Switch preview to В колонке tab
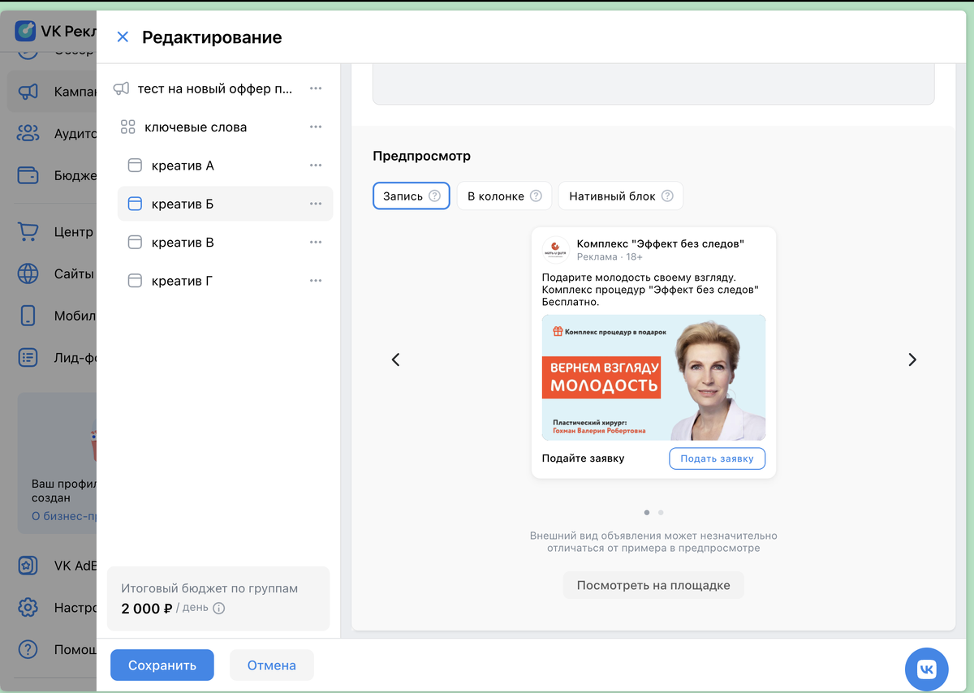The width and height of the screenshot is (974, 693). coord(504,196)
